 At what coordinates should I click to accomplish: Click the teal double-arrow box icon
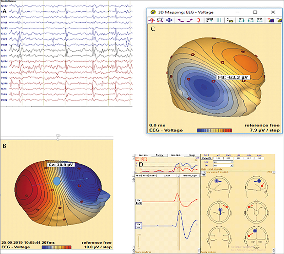tap(260, 20)
